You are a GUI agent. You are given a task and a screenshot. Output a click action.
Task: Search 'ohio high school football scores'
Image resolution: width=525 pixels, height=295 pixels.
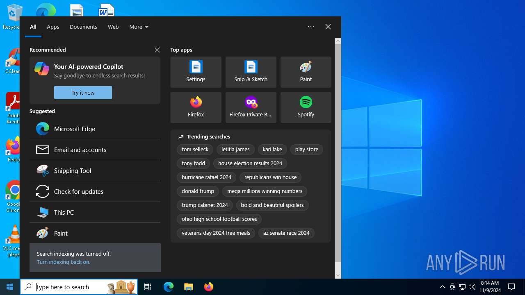coord(219,219)
